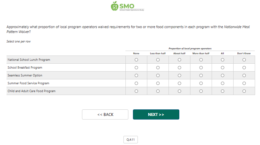Select Don't Know for National School Lunch Program
This screenshot has width=260, height=145.
tap(244, 60)
